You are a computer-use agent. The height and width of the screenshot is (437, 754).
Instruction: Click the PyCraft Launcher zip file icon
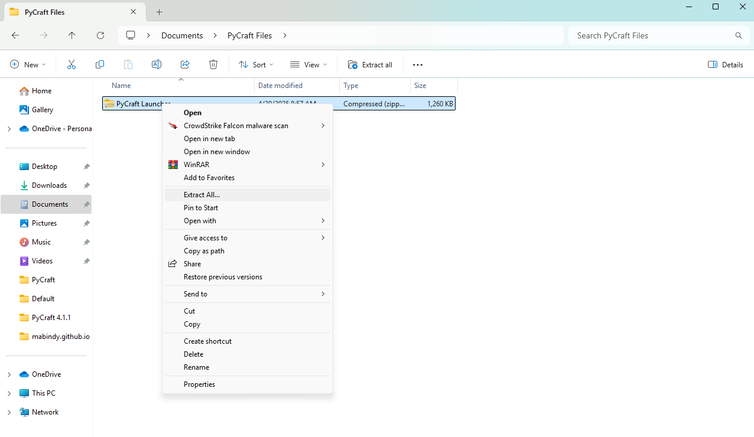point(109,103)
